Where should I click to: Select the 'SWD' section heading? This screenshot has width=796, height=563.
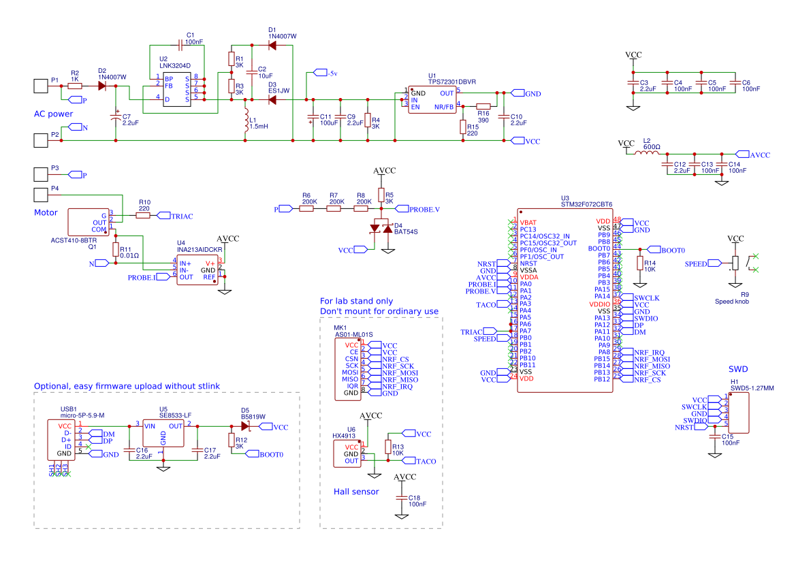pyautogui.click(x=738, y=369)
